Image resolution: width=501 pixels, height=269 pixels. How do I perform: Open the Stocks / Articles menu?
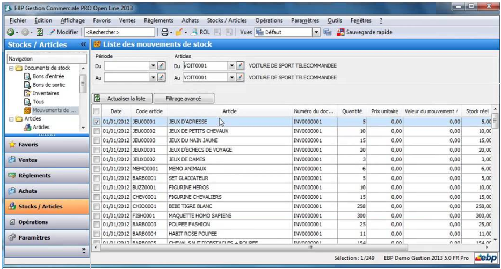(227, 20)
